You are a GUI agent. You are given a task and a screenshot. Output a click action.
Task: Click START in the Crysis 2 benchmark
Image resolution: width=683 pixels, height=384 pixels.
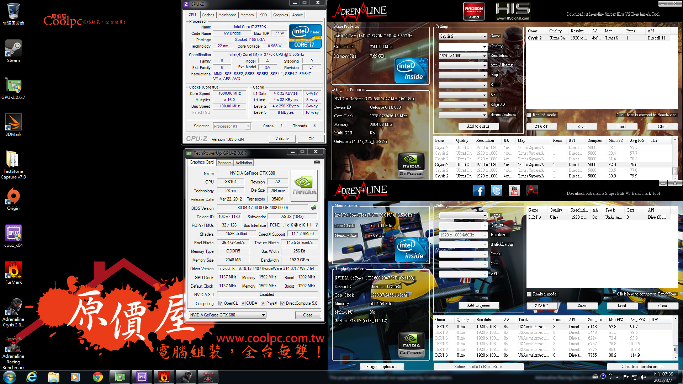pyautogui.click(x=541, y=127)
